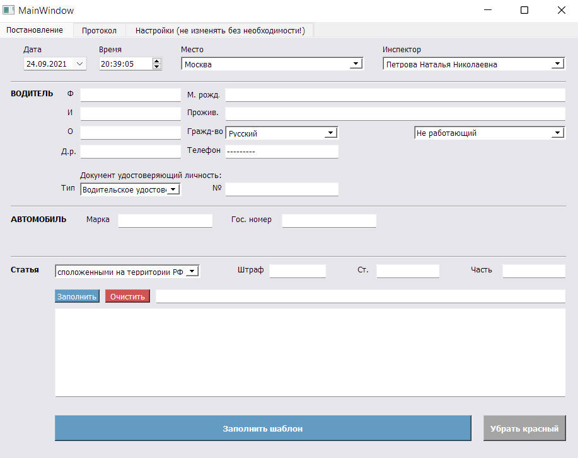This screenshot has height=458, width=578.
Task: Open the Настройки tab
Action: point(220,31)
